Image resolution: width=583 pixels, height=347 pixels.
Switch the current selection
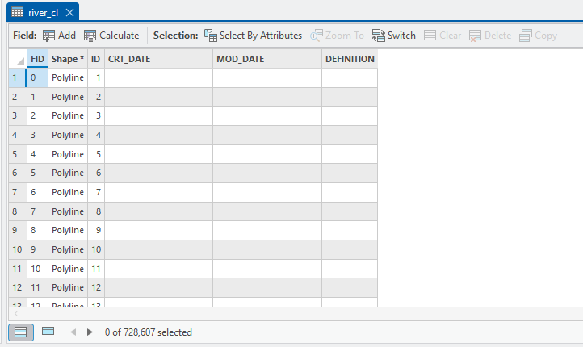393,36
